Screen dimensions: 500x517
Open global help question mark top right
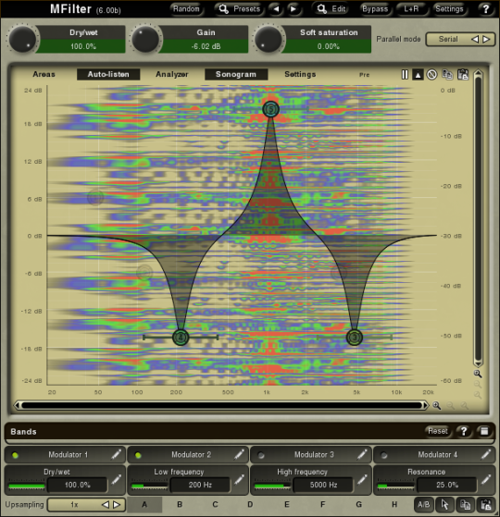[485, 9]
